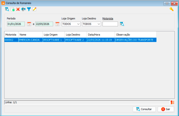The width and height of the screenshot is (179, 116).
Task: Select the OBSERVAÇÕES DO TRANSPORTE cell
Action: (136, 40)
